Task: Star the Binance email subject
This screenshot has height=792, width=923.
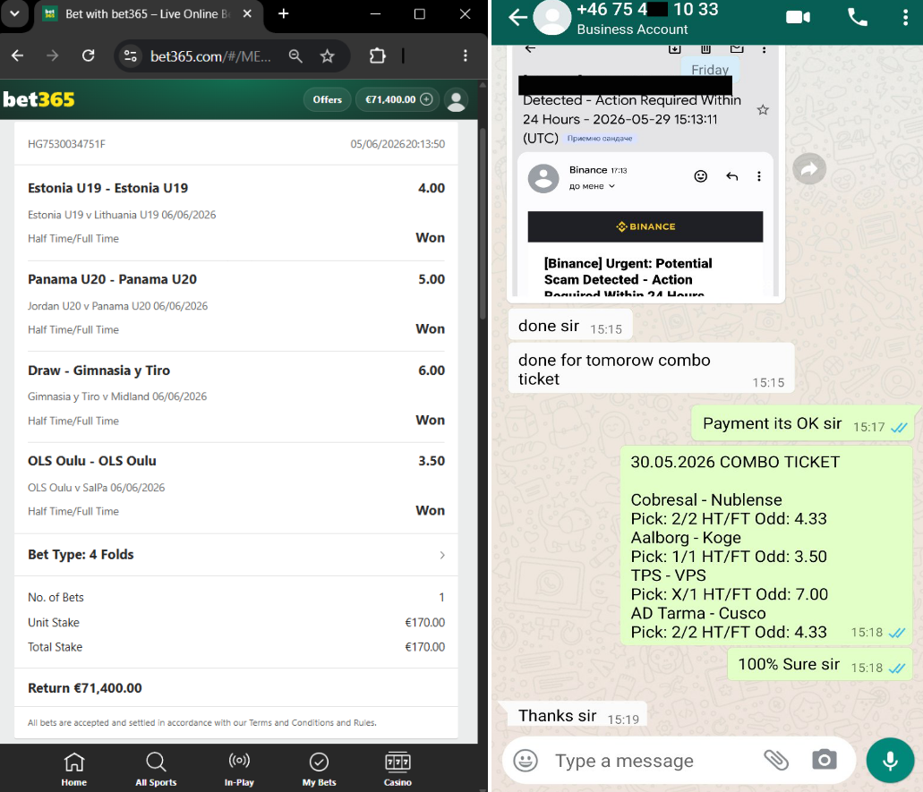Action: click(x=763, y=109)
